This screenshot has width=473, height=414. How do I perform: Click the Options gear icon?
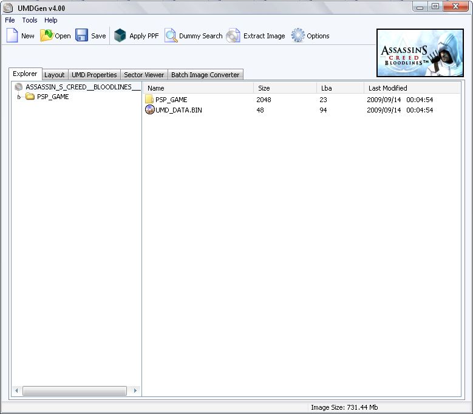(x=298, y=35)
